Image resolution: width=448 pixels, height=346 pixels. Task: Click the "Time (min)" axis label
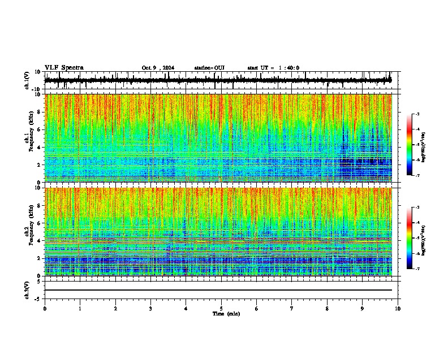coord(226,314)
